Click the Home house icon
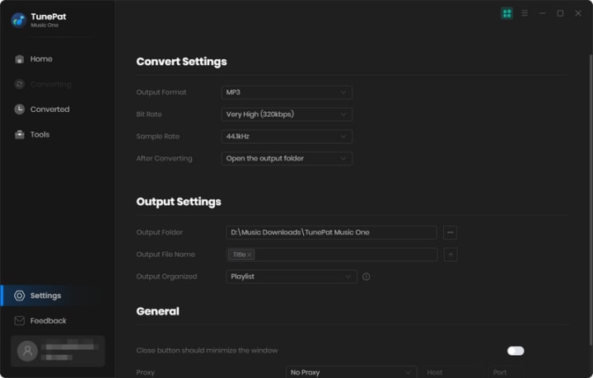593x378 pixels. (19, 59)
